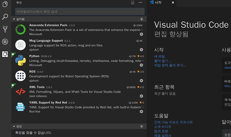Open the Search view in activity bar

click(5, 17)
